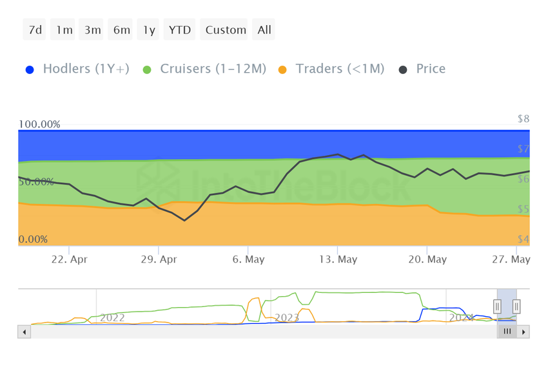Click the dark Price legend dot
Screen dimensions: 548x365
pos(403,70)
